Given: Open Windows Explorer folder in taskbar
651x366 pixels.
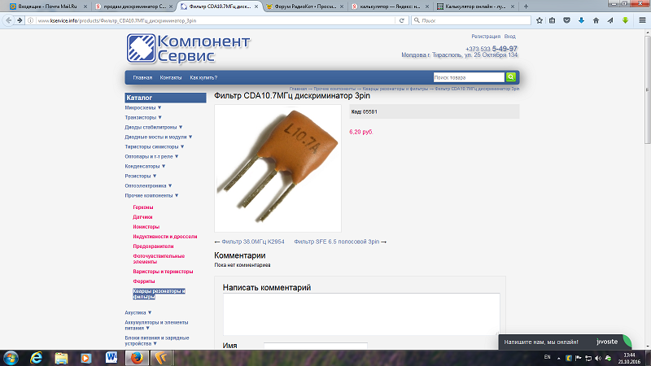Looking at the screenshot, I should pyautogui.click(x=62, y=357).
